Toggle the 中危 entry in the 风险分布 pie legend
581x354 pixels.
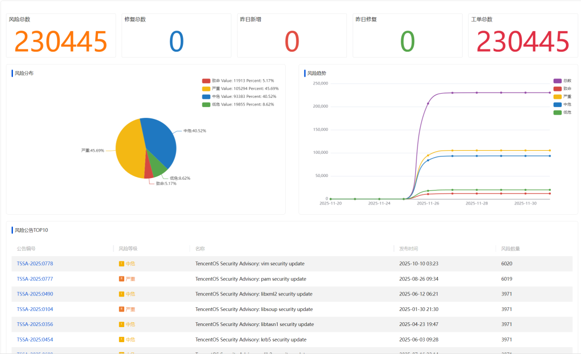(x=206, y=96)
